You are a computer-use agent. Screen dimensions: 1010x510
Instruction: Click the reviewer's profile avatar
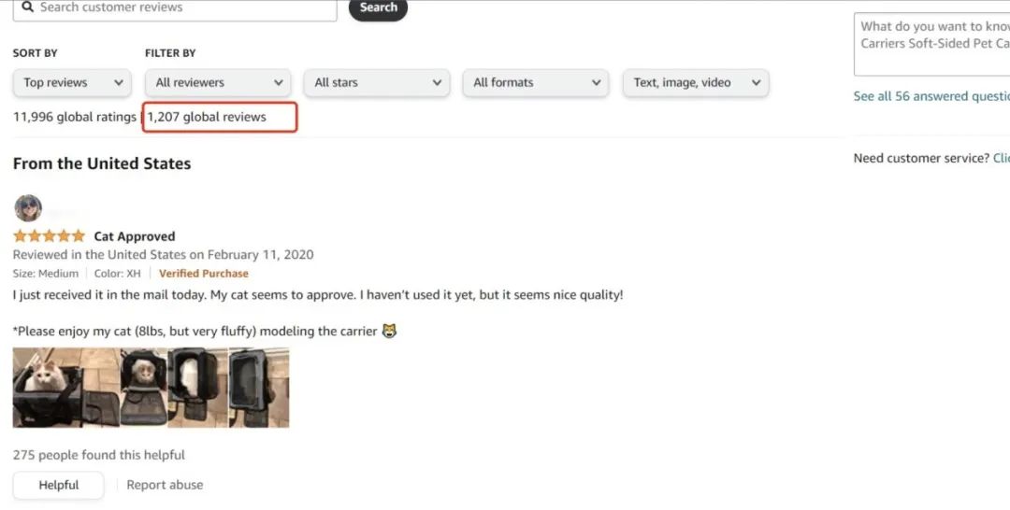tap(28, 208)
